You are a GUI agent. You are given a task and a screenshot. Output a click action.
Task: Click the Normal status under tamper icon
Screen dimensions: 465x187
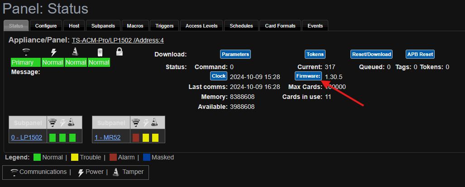(76, 62)
